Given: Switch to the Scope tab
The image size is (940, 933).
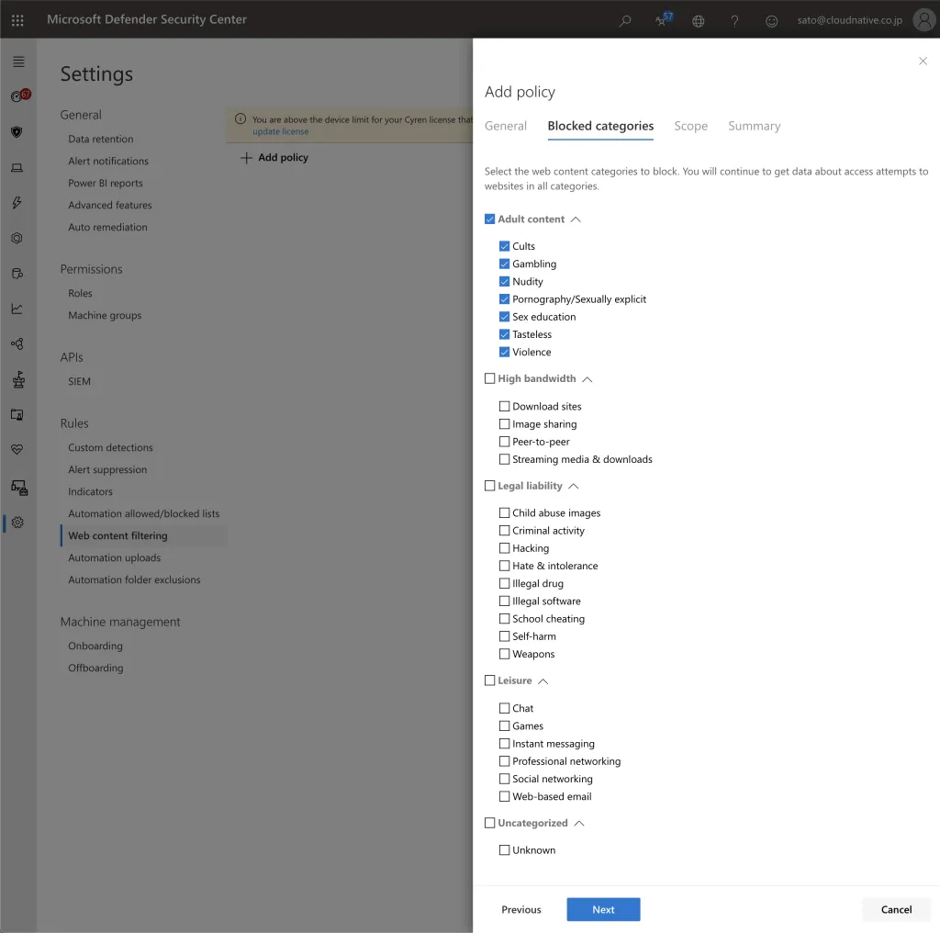Looking at the screenshot, I should [690, 126].
